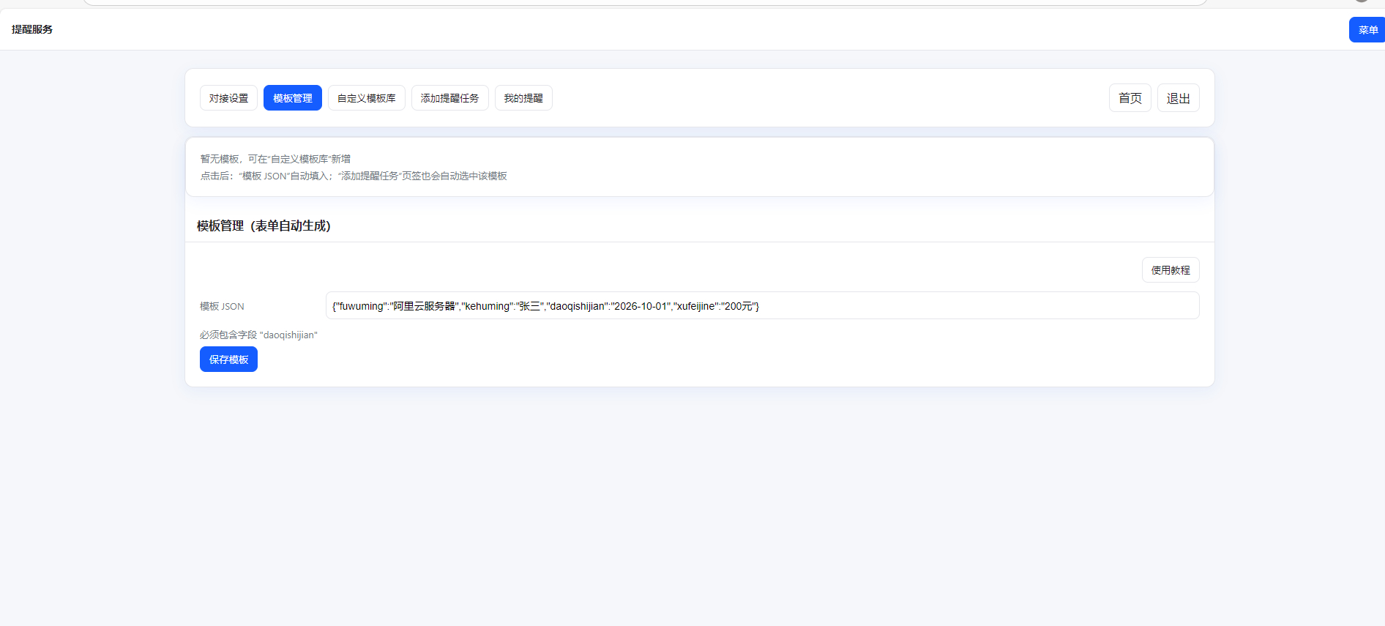Open the 使用教程 guide button
The height and width of the screenshot is (626, 1385).
click(x=1170, y=270)
